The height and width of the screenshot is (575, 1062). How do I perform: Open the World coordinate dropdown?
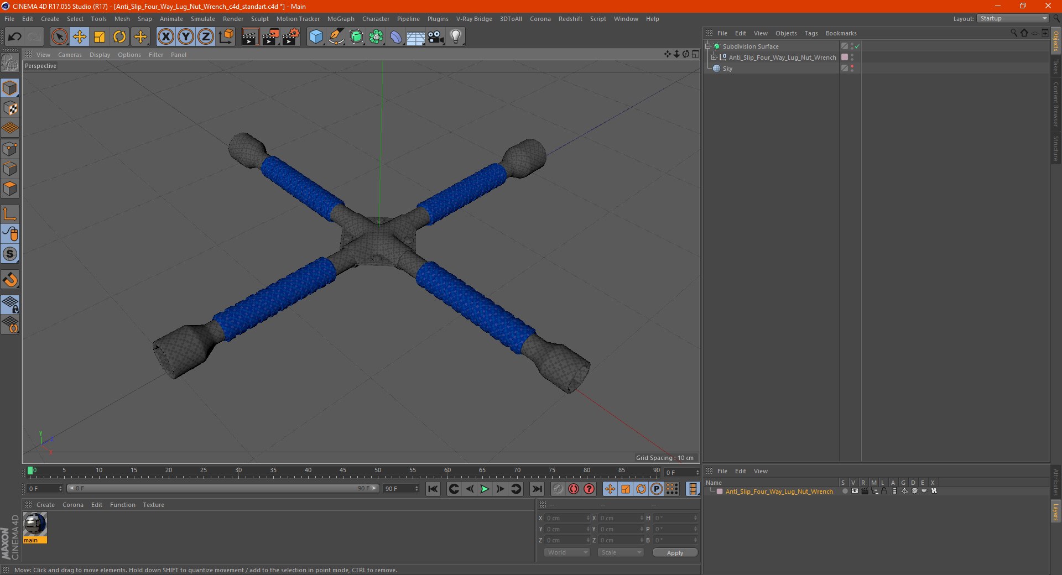(567, 552)
